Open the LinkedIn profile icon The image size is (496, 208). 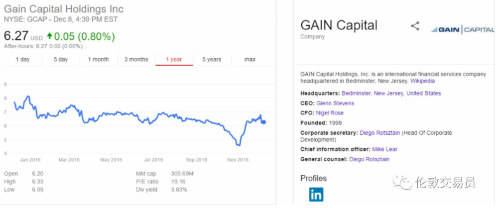316,194
